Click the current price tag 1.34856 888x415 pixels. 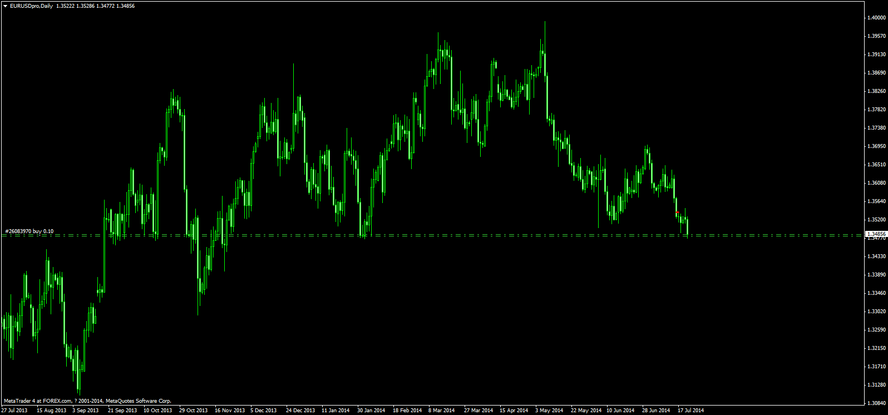876,234
